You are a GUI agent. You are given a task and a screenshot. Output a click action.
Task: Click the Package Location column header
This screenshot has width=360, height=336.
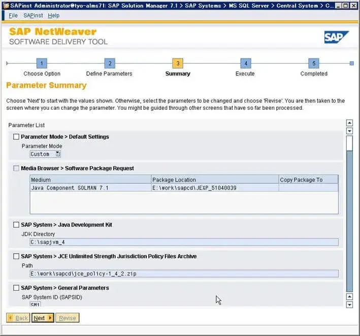click(215, 179)
